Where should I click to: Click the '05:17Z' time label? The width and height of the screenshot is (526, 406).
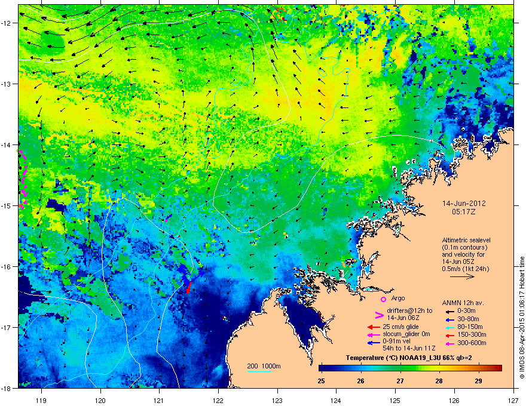(x=464, y=212)
